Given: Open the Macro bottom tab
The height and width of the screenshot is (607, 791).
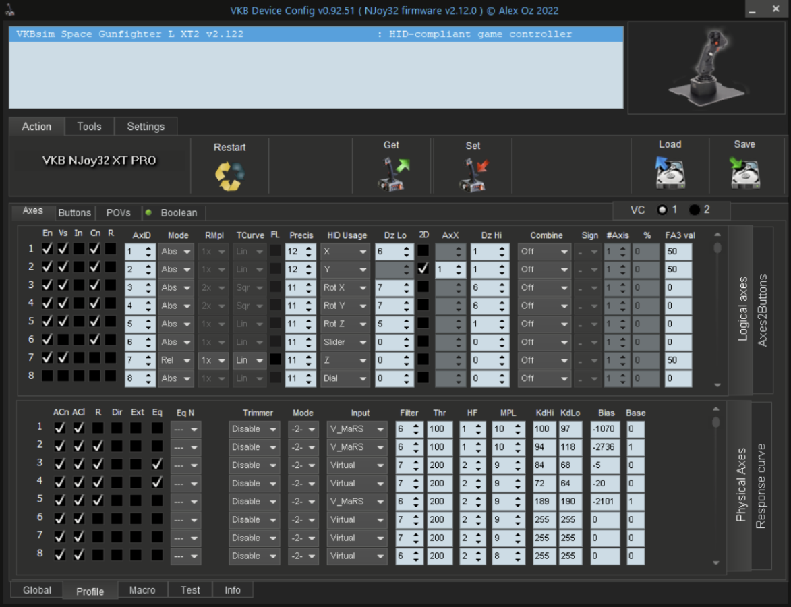Looking at the screenshot, I should click(142, 590).
